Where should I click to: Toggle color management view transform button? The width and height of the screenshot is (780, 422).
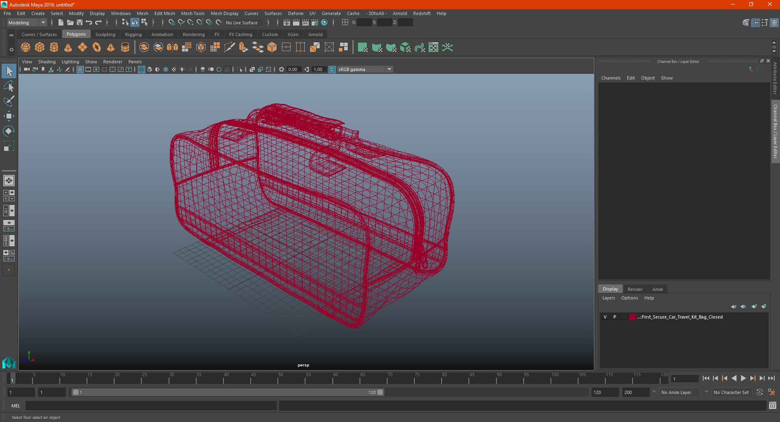pos(332,69)
